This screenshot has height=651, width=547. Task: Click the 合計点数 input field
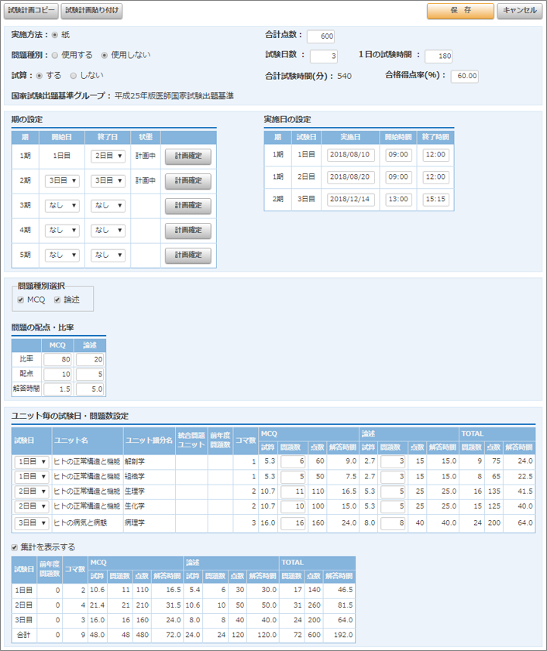[321, 36]
